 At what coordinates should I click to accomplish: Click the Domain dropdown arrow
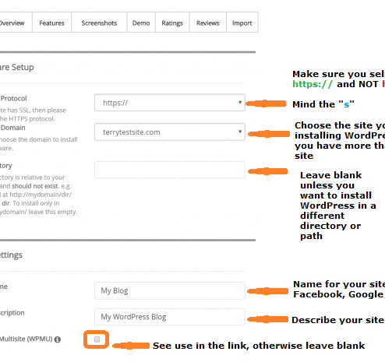point(240,132)
